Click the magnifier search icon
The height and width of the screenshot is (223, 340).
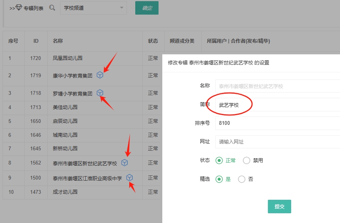tap(52, 8)
